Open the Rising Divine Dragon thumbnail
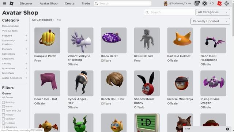234x132 pixels. 213,83
